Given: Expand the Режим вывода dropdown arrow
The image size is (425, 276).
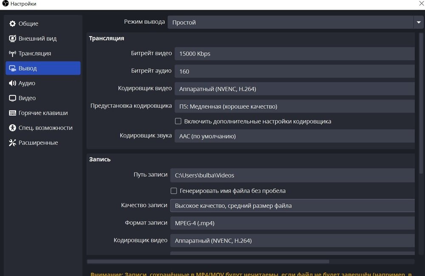Looking at the screenshot, I should tap(417, 22).
